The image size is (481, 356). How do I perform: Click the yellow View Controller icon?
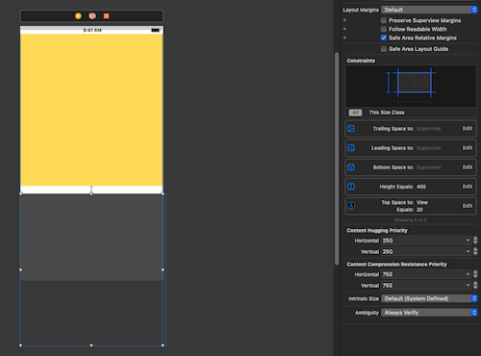pyautogui.click(x=78, y=15)
